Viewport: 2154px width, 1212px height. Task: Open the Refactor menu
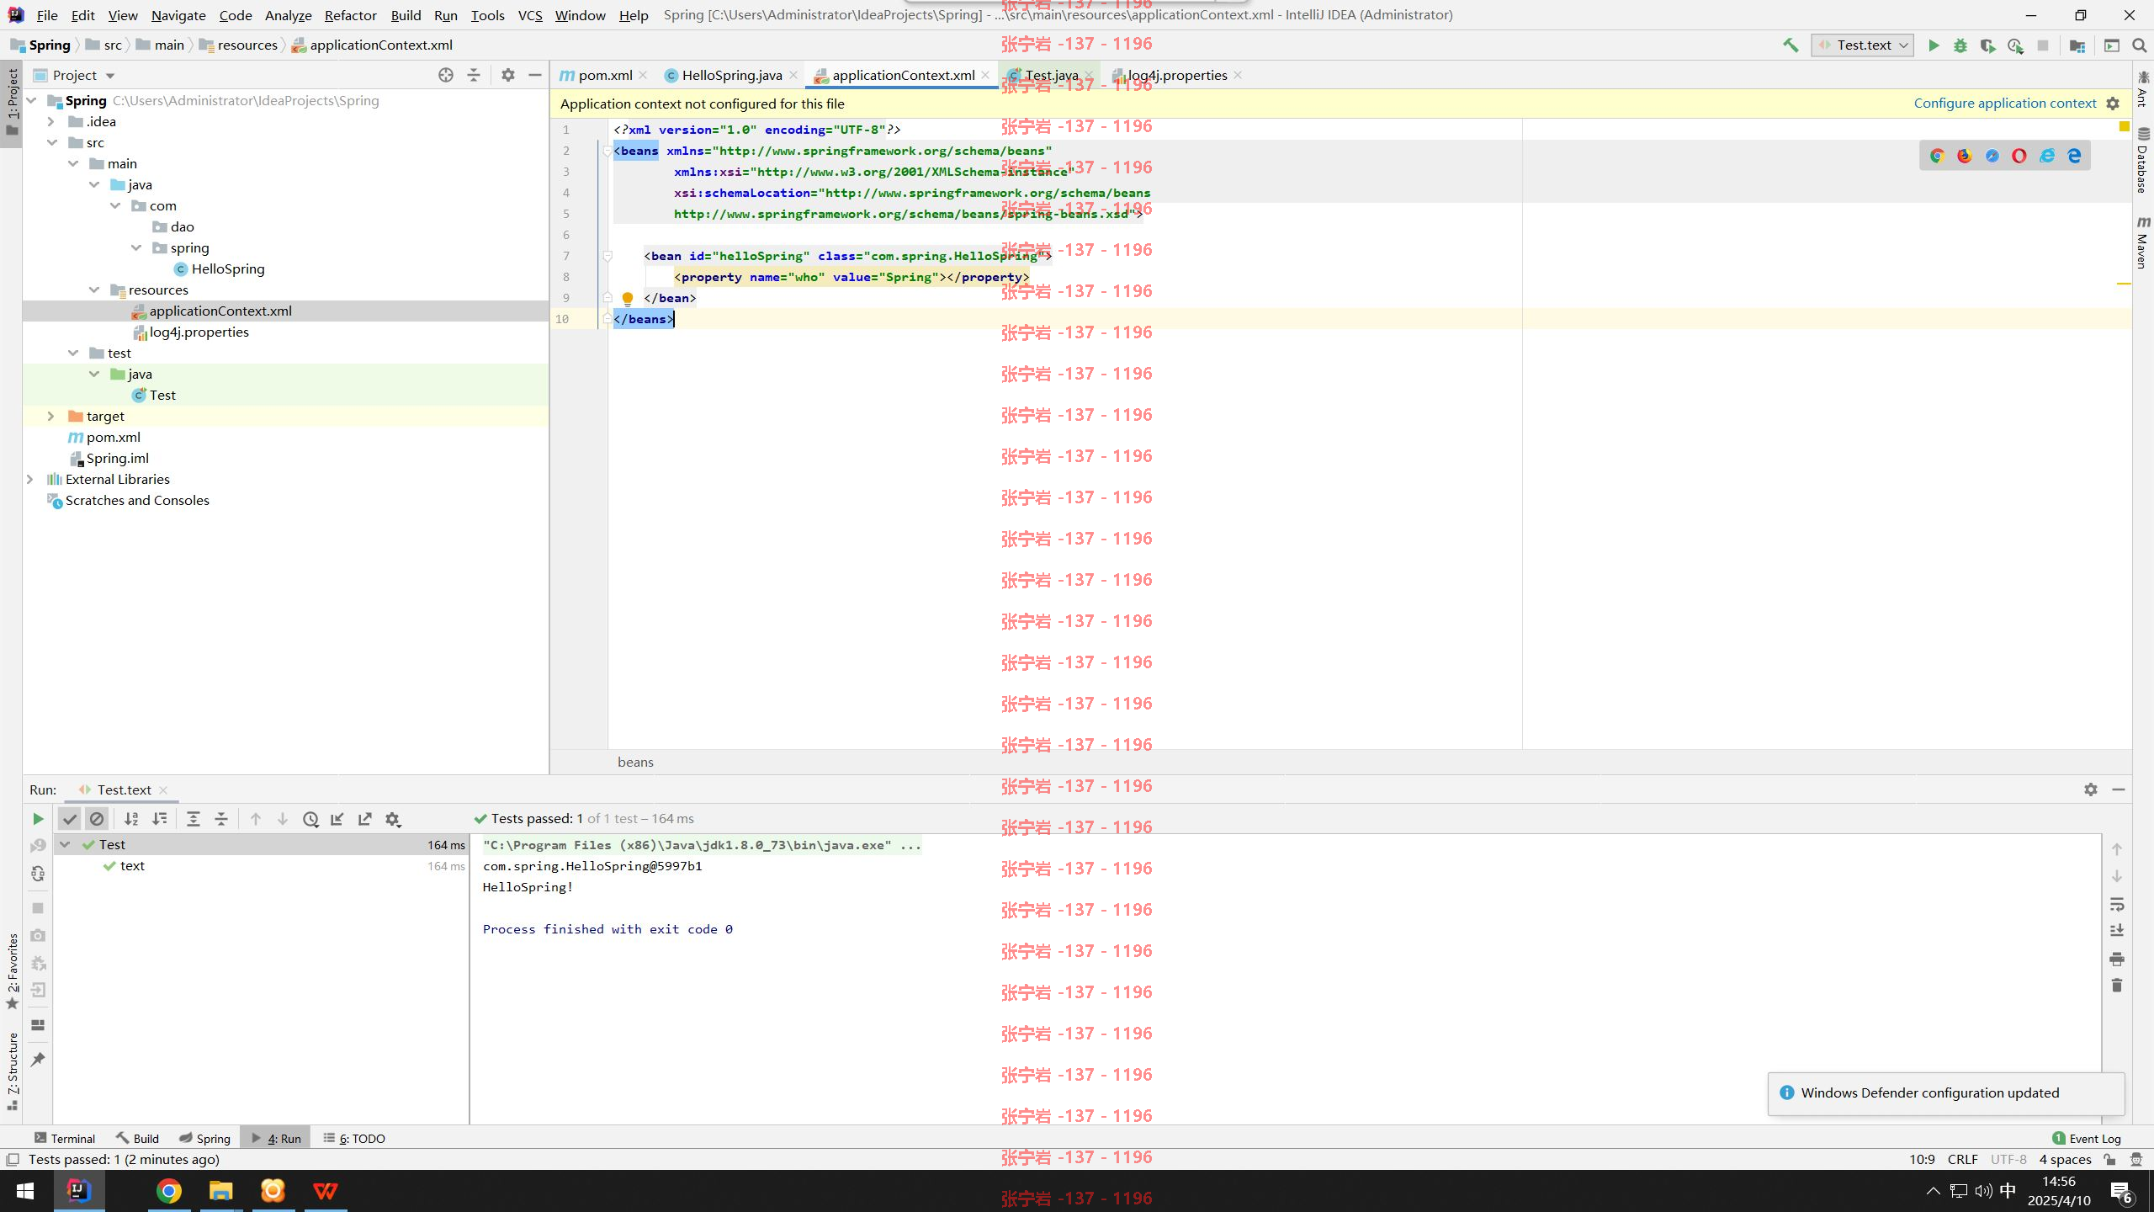[350, 15]
